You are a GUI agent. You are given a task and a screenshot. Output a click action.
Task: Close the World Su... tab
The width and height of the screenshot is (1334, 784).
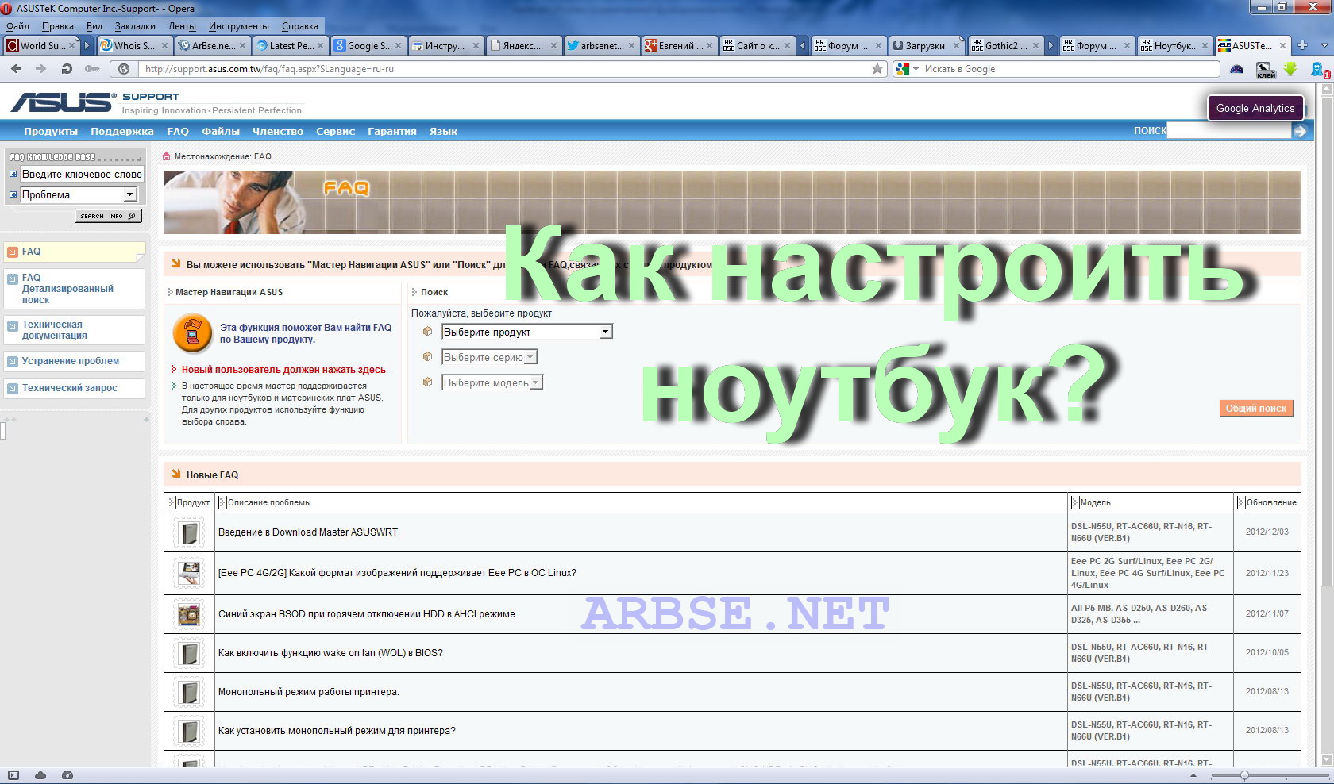71,46
